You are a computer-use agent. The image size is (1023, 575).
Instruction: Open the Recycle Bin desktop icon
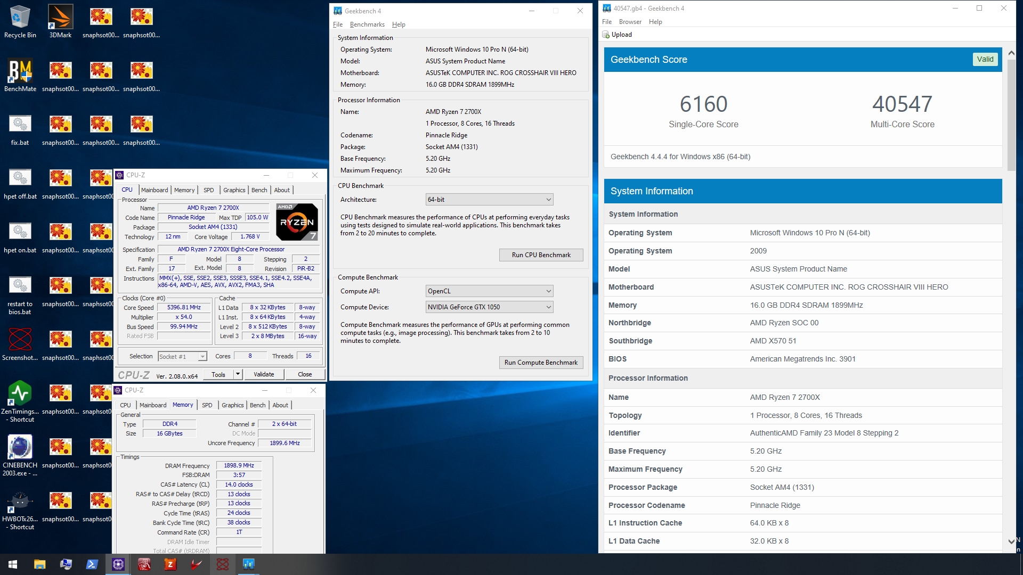(20, 22)
